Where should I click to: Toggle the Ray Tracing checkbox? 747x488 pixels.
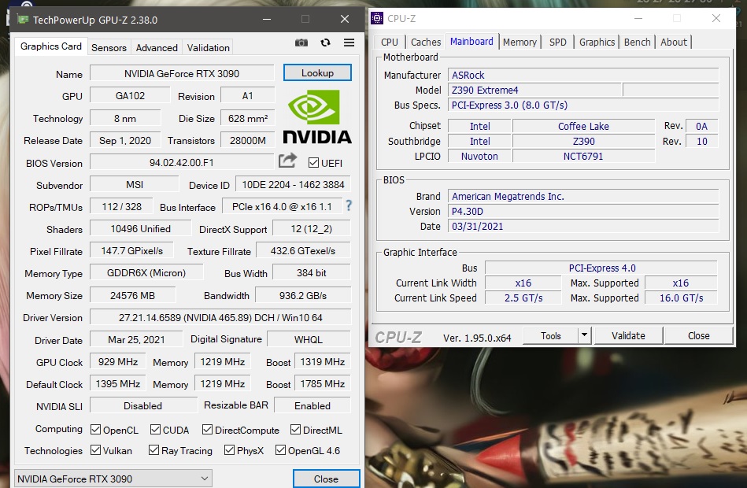tap(153, 450)
